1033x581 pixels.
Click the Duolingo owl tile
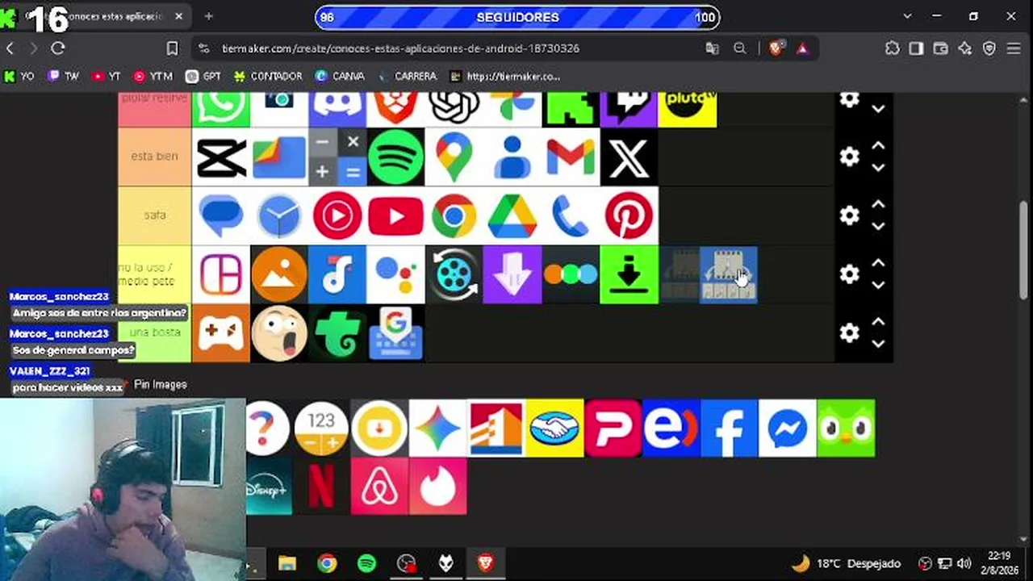tap(846, 428)
